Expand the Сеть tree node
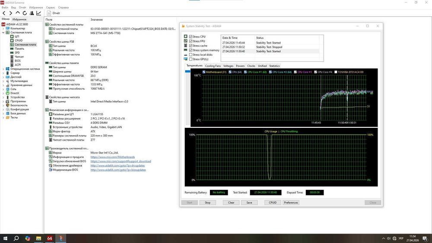Screen dimensions: 432x243 pyautogui.click(x=3, y=89)
